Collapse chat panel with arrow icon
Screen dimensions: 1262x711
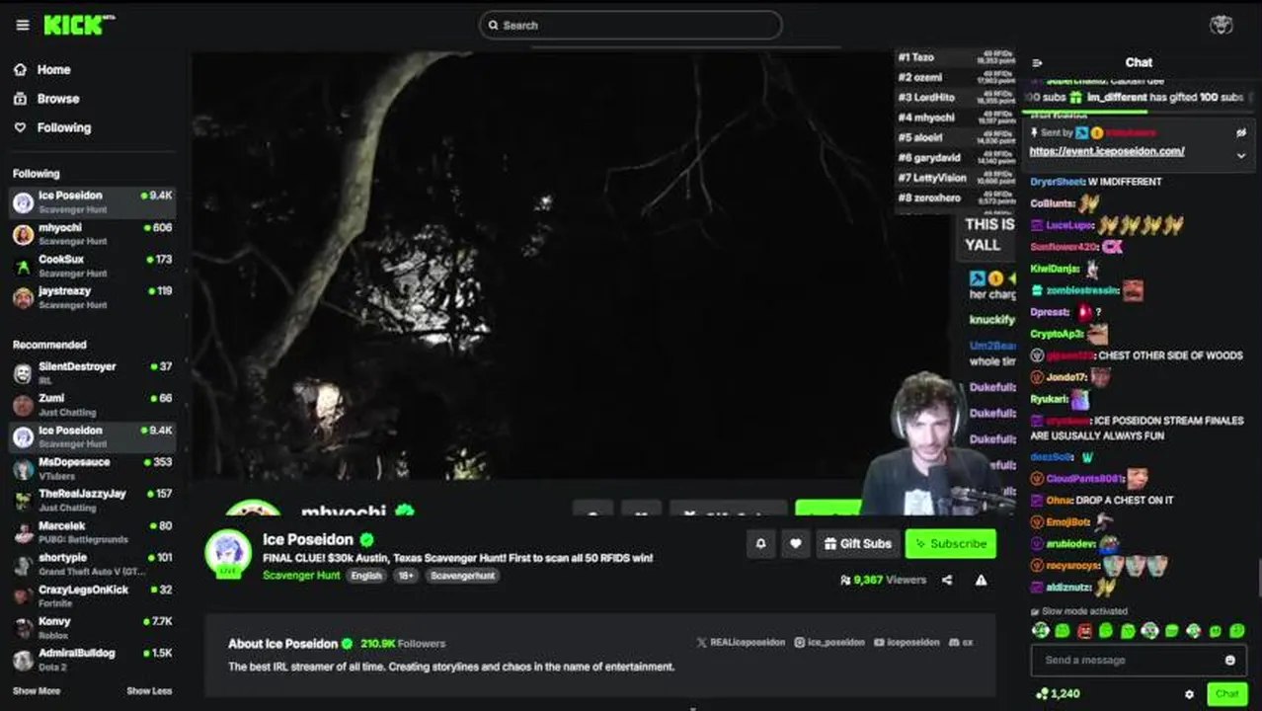(1037, 62)
